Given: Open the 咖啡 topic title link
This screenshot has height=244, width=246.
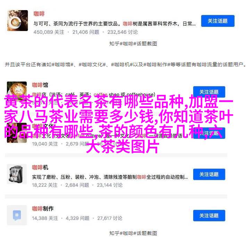Looking at the screenshot, I should click(39, 14).
